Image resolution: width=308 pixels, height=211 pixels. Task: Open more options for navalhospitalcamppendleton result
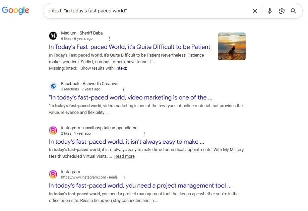[144, 134]
